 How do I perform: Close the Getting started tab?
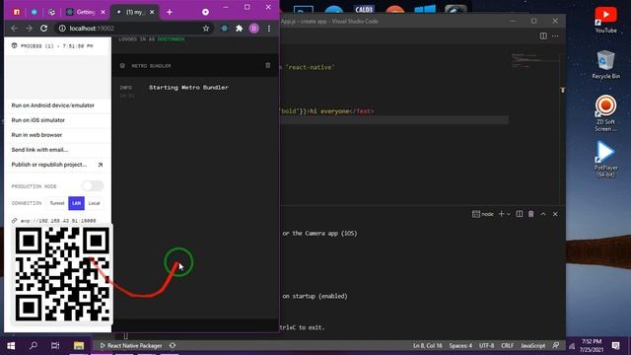(x=103, y=12)
